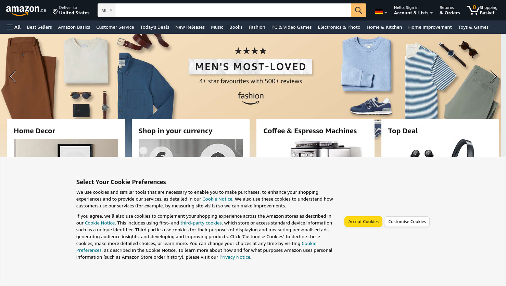Advance to next banner slide arrow
The width and height of the screenshot is (506, 286).
493,77
